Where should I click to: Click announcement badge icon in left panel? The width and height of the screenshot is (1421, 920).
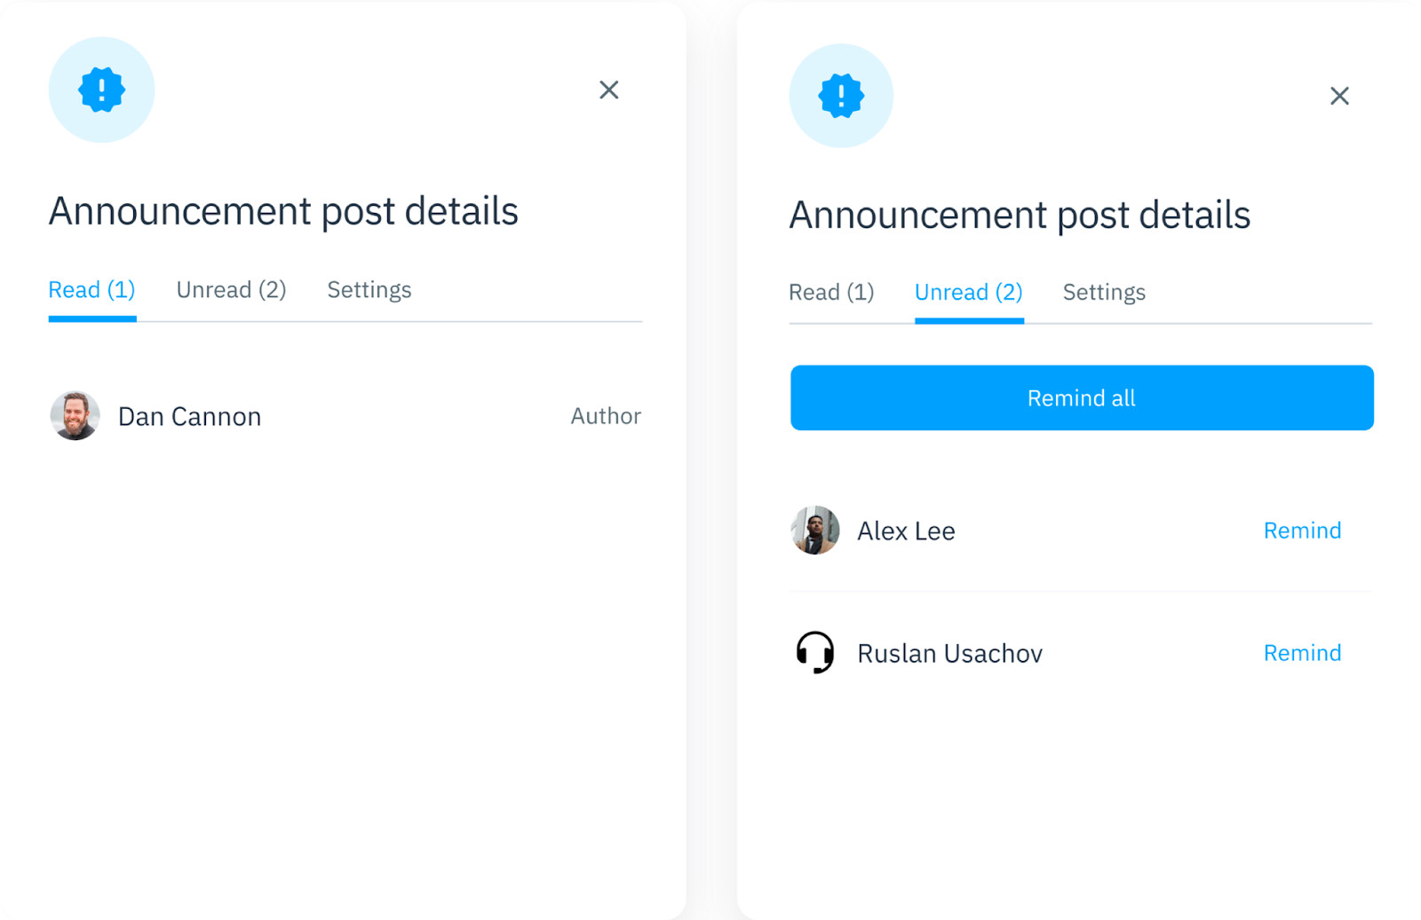coord(101,90)
